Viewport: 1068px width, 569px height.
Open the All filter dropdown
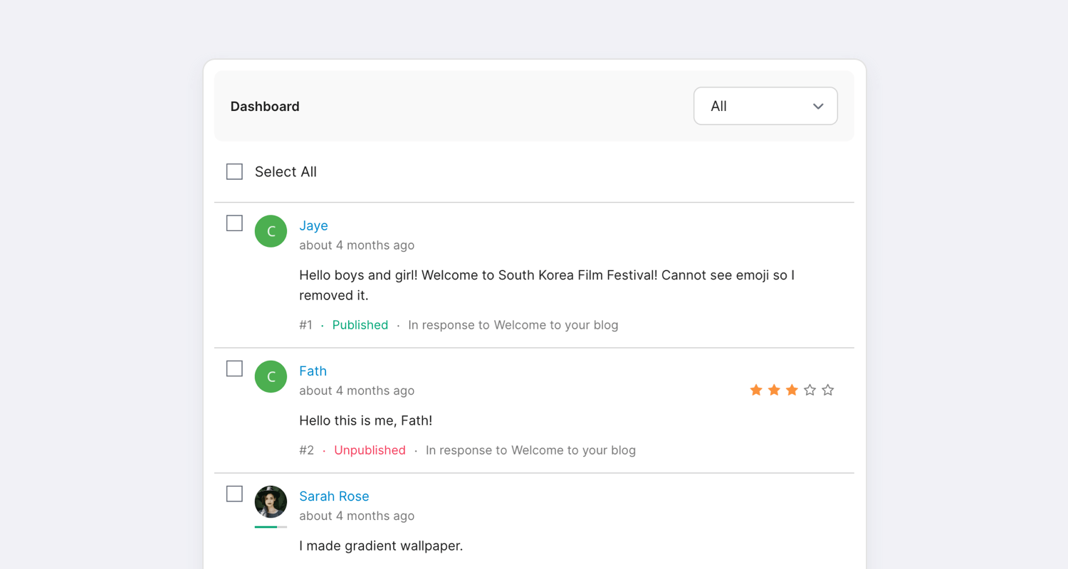pyautogui.click(x=765, y=105)
